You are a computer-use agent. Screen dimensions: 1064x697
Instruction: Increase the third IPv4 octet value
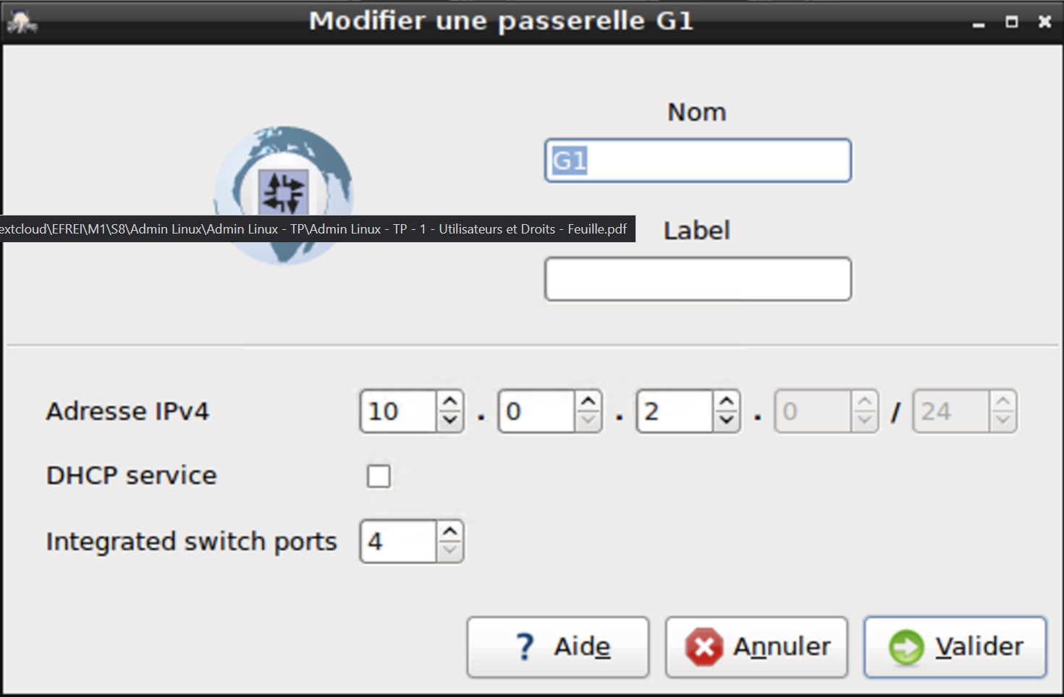(727, 401)
